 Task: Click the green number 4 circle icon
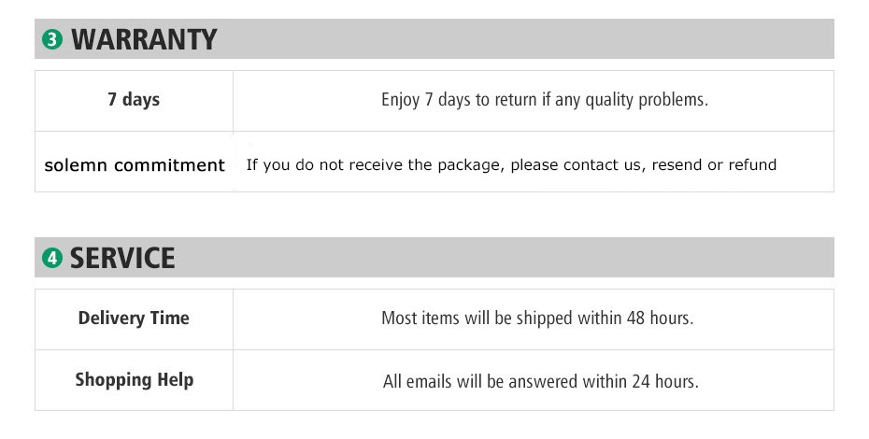coord(53,258)
